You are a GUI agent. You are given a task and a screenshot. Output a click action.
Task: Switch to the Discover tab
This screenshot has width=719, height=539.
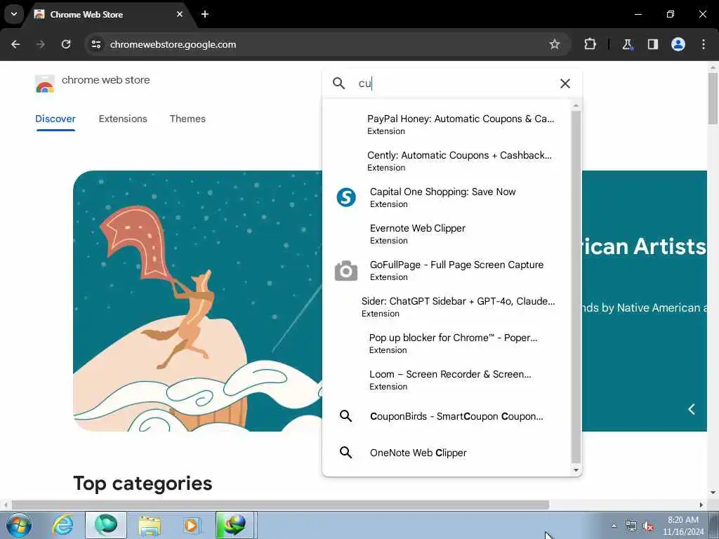tap(55, 119)
